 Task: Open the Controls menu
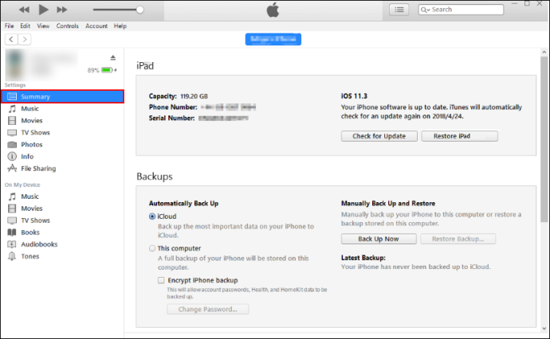click(67, 26)
